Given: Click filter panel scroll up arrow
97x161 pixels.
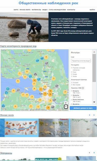Looking at the screenshot, I should (94, 52).
